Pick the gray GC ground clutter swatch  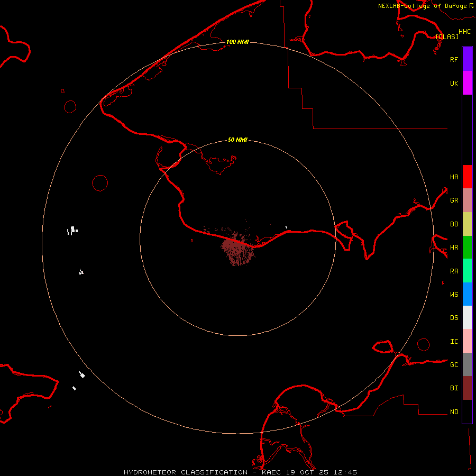[467, 364]
